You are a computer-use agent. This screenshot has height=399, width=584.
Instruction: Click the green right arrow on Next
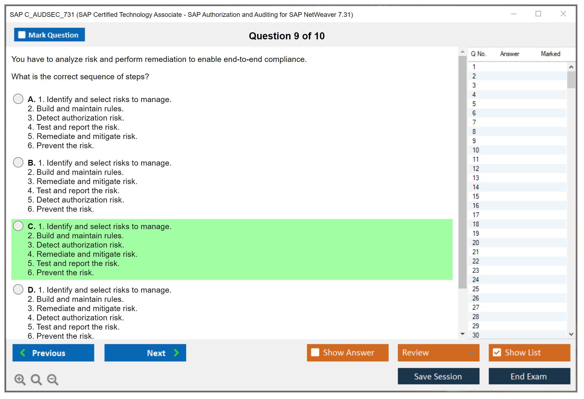(x=176, y=353)
